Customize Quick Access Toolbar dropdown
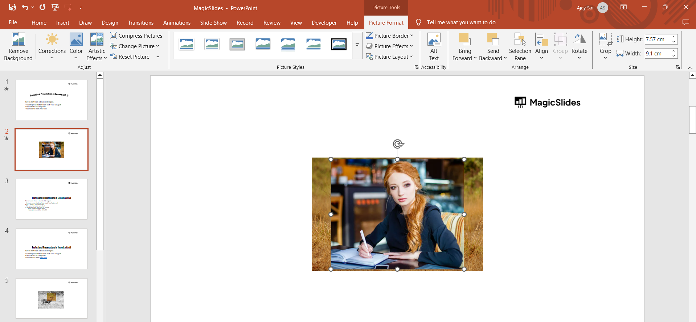 tap(81, 8)
